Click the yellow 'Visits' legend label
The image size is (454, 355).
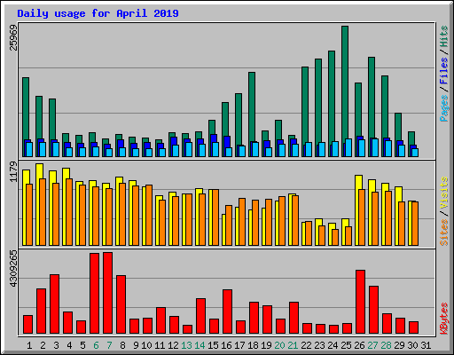tap(443, 193)
